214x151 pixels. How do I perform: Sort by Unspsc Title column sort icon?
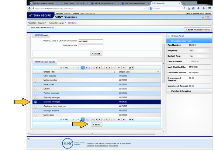click(x=114, y=72)
